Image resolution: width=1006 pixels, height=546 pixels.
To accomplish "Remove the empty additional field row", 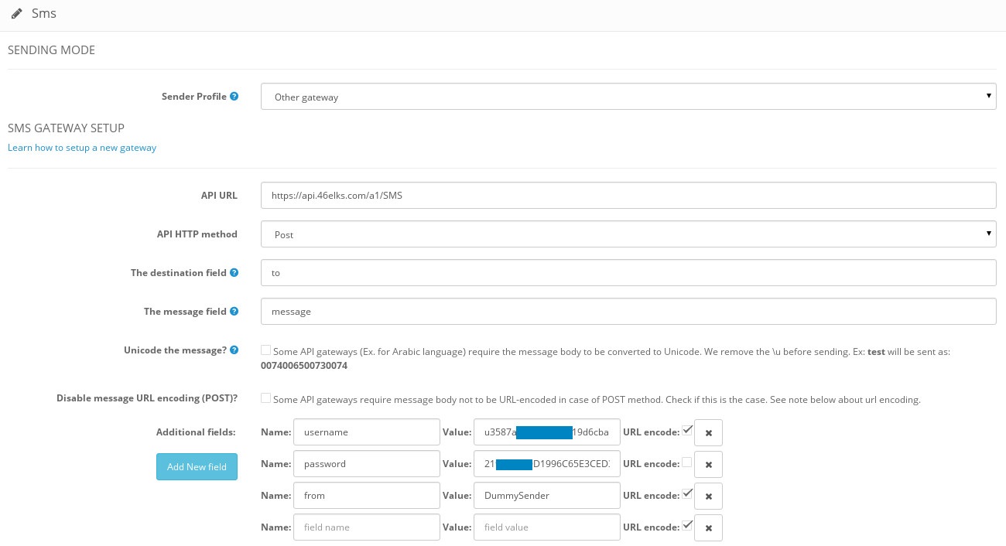I will (x=708, y=528).
